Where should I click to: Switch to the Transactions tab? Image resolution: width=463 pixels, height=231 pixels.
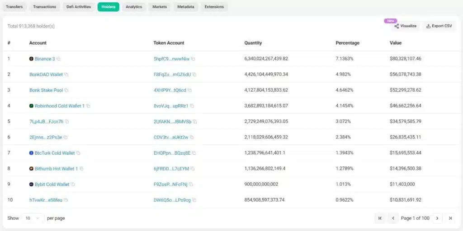tap(45, 7)
